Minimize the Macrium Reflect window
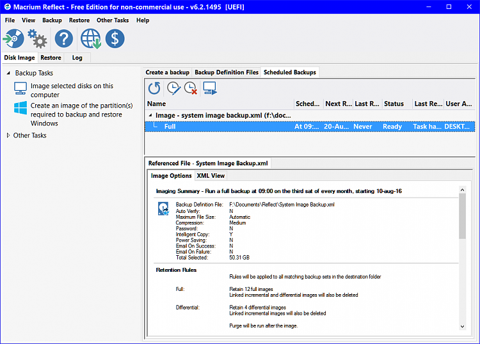The image size is (480, 344). 429,7
